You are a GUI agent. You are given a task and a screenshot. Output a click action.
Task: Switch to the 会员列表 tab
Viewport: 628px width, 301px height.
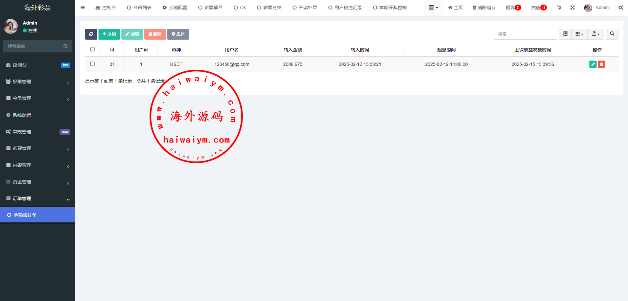pyautogui.click(x=139, y=8)
